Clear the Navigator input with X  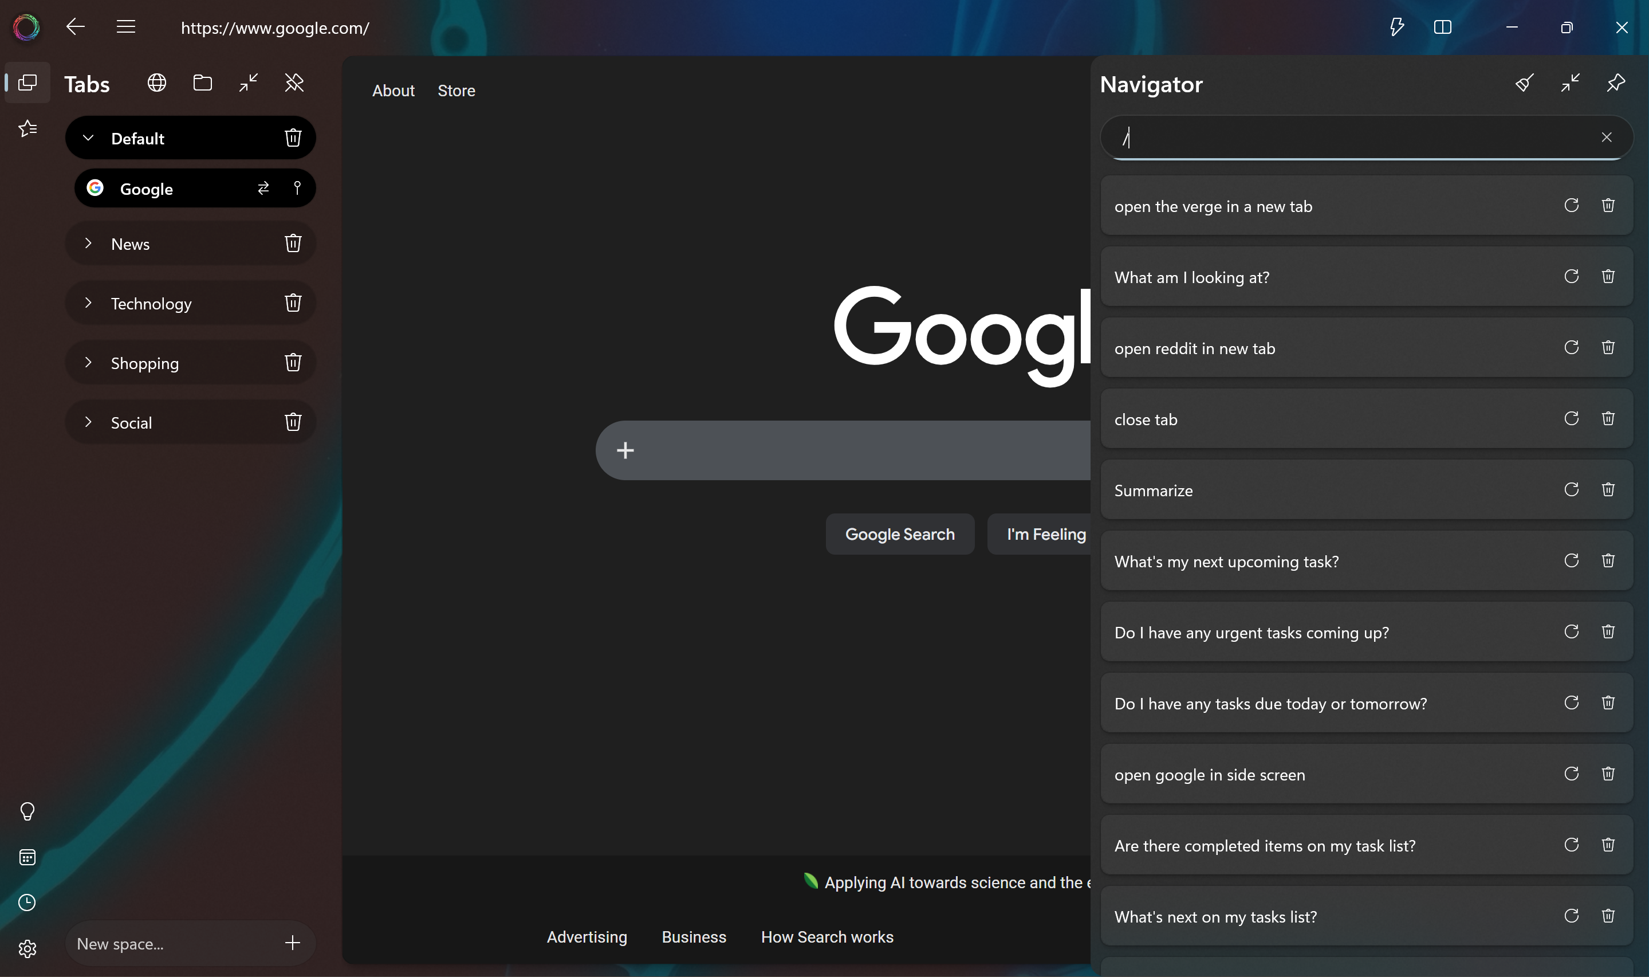coord(1607,137)
